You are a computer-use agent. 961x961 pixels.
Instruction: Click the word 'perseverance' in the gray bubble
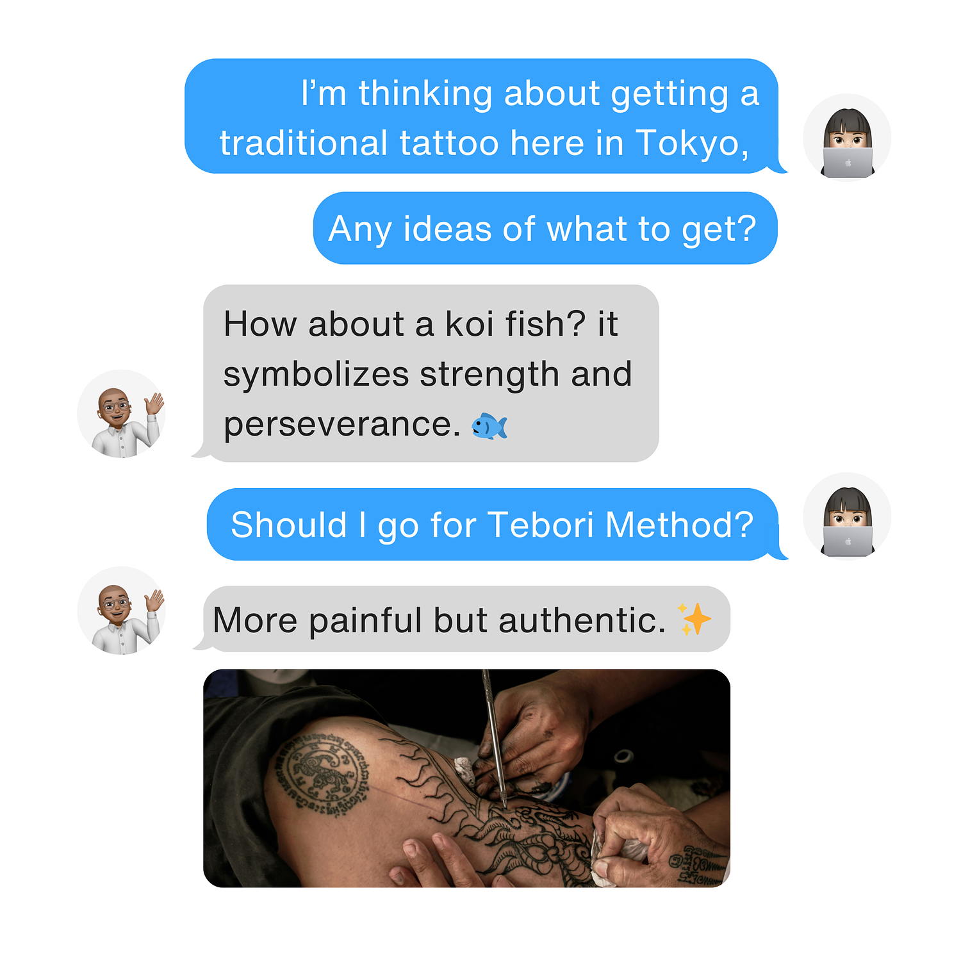(341, 425)
